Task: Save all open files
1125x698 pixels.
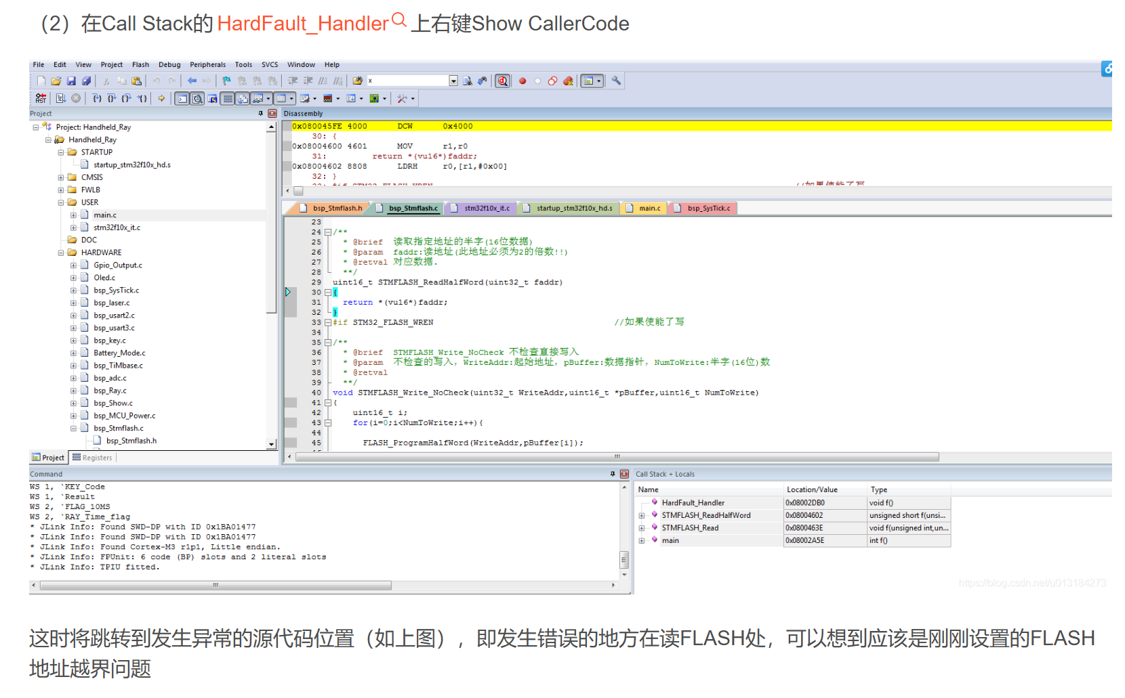Action: click(x=87, y=81)
